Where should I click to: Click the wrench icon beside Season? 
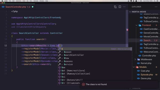[x=59, y=52]
